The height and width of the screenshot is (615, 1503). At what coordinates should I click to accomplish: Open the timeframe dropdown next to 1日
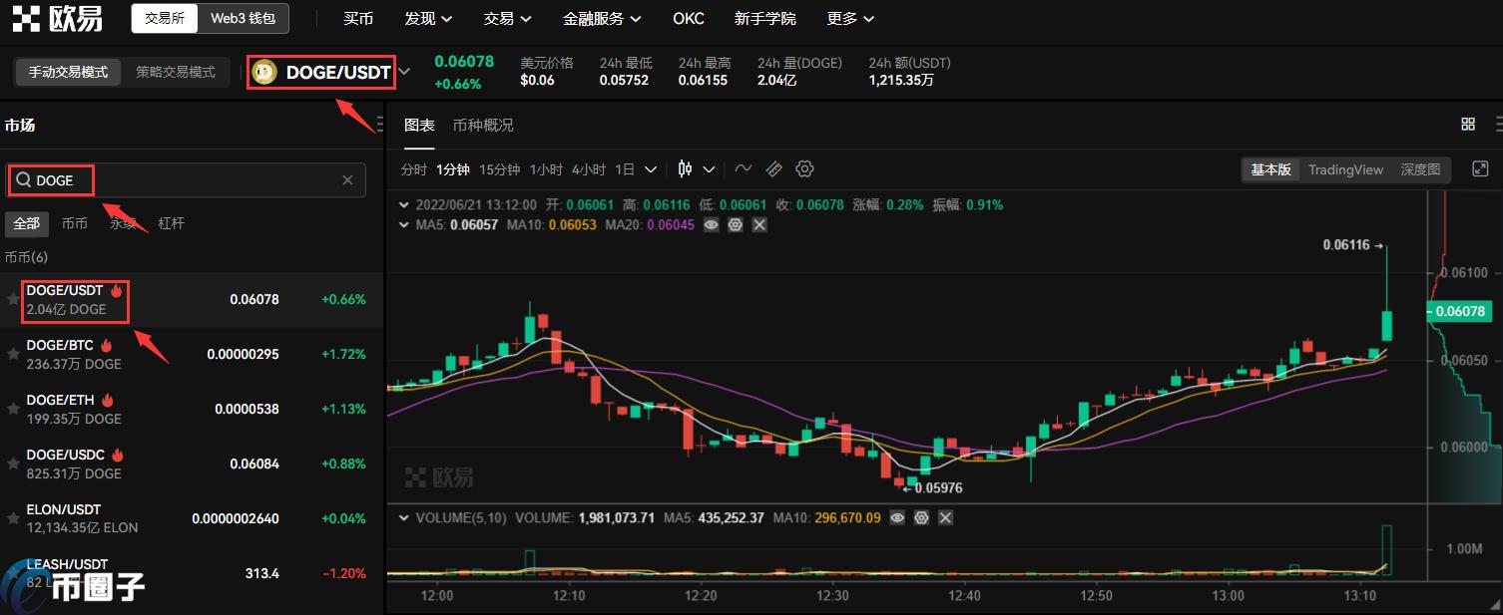(x=651, y=168)
